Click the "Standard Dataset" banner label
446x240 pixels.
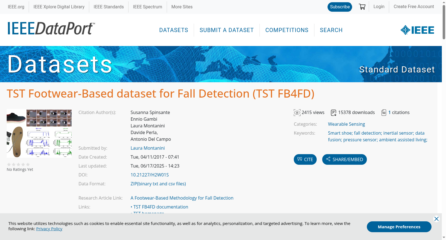[x=397, y=69]
